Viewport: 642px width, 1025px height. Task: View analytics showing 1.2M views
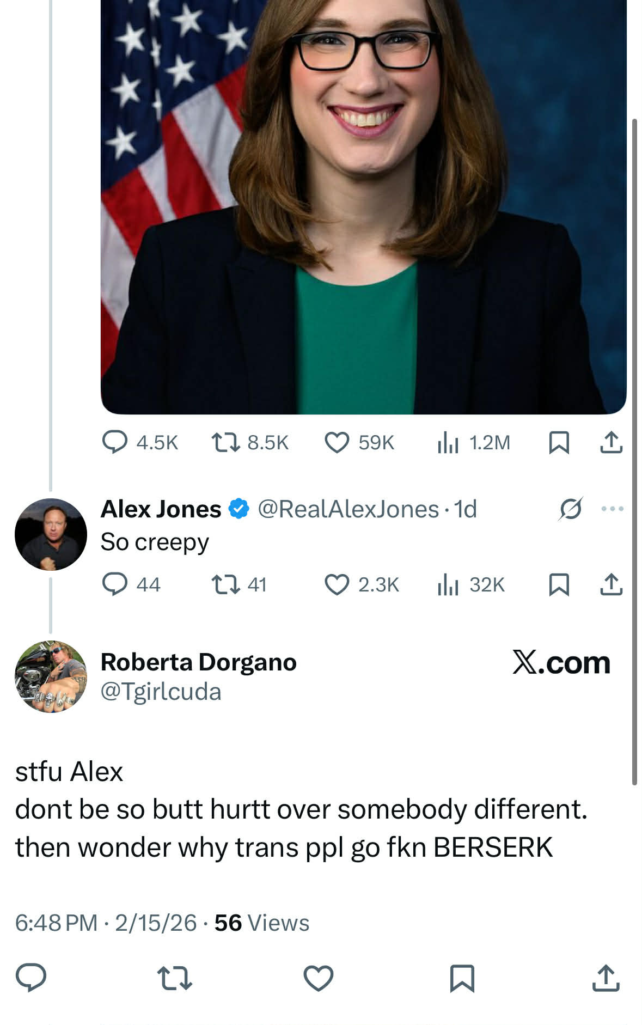tap(448, 442)
